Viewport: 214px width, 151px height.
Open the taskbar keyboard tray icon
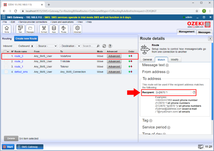point(200,147)
